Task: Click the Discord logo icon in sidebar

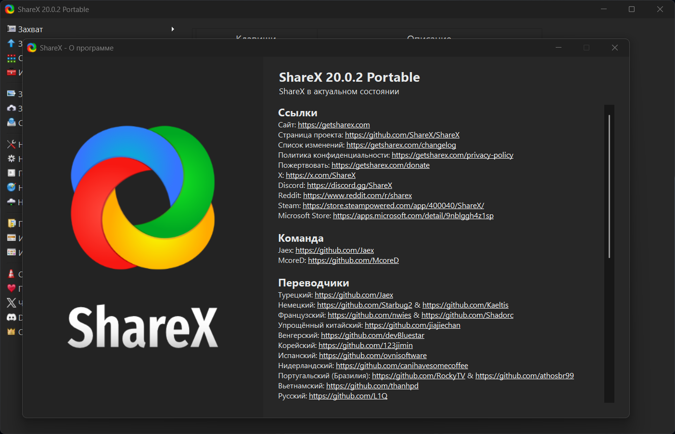Action: pyautogui.click(x=12, y=317)
